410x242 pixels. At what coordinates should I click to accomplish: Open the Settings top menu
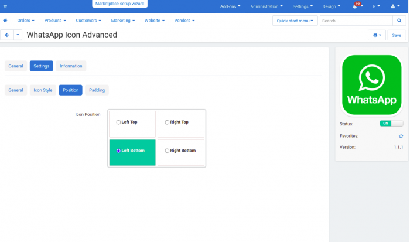pyautogui.click(x=303, y=6)
